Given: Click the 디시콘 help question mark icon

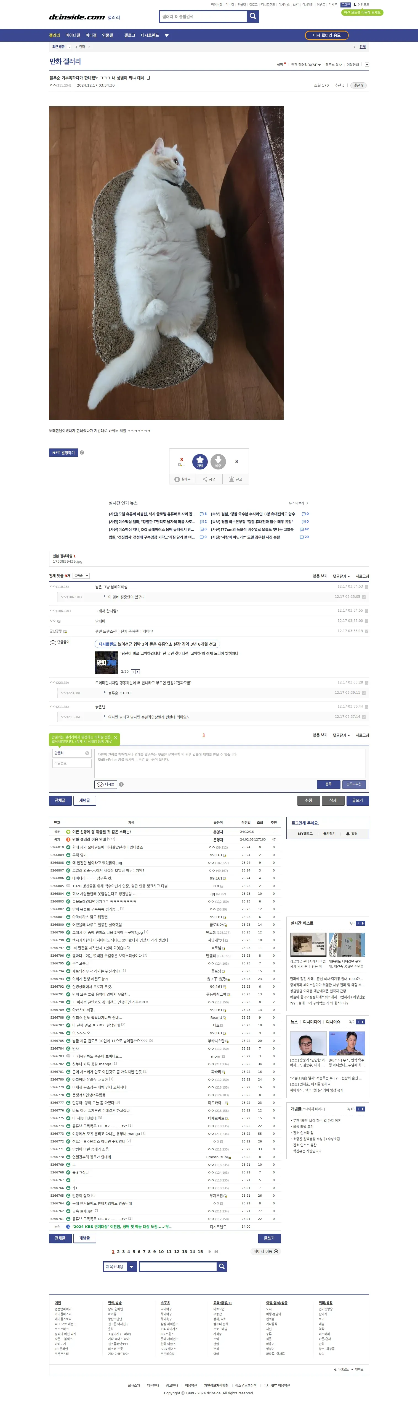Looking at the screenshot, I should (x=121, y=784).
